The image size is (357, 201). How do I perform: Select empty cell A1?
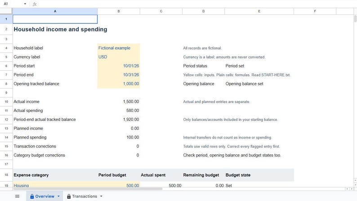click(x=55, y=19)
